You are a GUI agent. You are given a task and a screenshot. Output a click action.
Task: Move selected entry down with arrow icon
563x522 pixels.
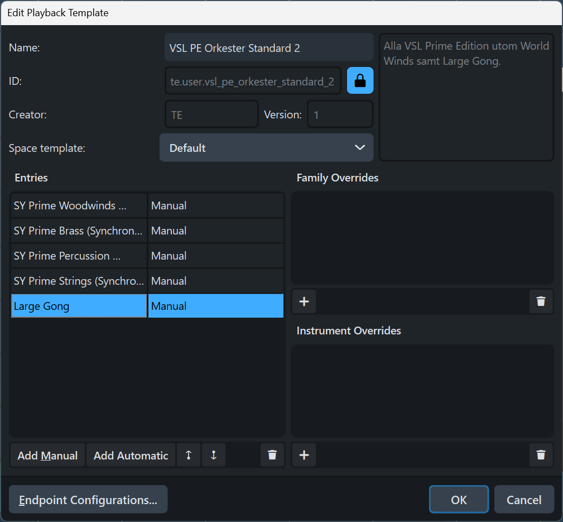point(214,455)
